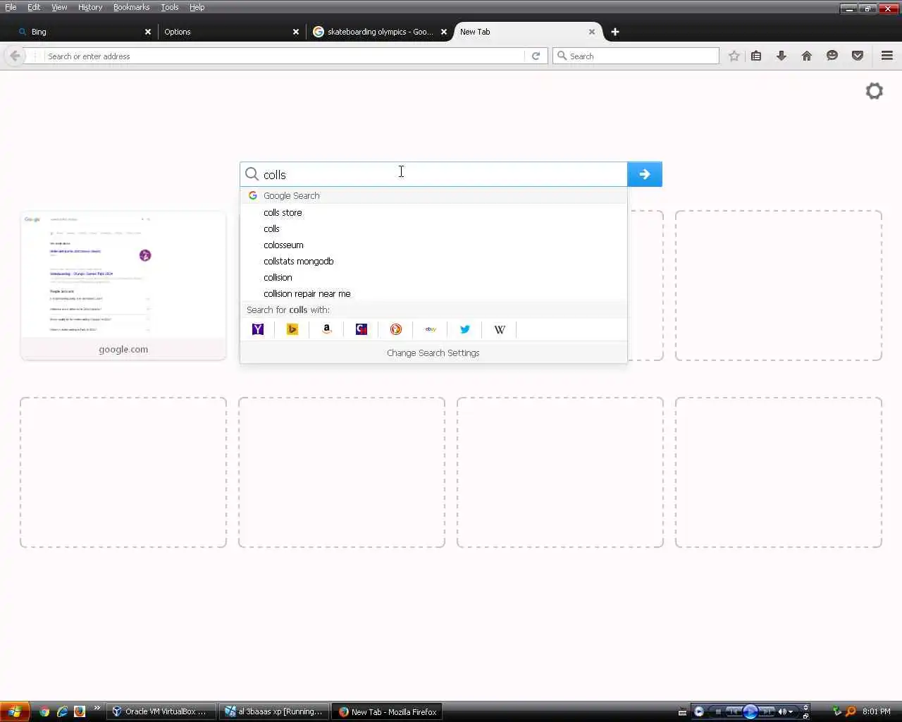Expand quick launch overflow chevron

pyautogui.click(x=97, y=709)
